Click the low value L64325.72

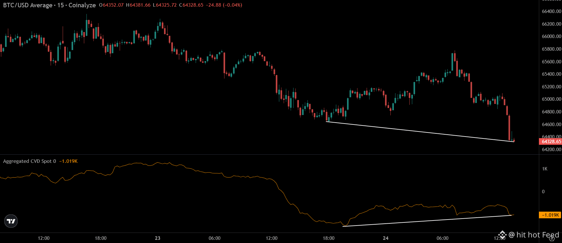coord(165,5)
